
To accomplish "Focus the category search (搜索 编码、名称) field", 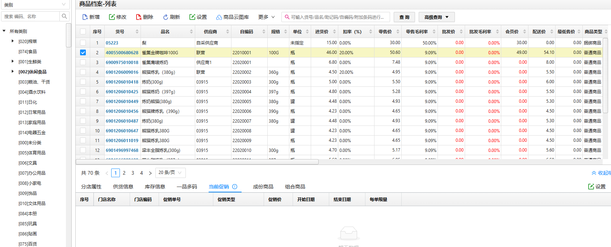I will click(x=31, y=16).
